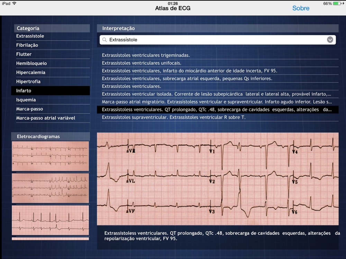Select the Marca-passo category

(51, 109)
